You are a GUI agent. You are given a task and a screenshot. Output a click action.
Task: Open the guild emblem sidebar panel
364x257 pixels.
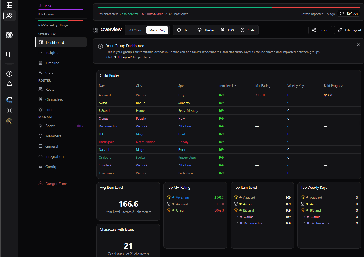click(9, 35)
